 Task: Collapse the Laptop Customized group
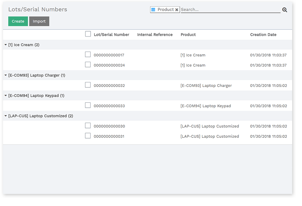tap(40, 116)
